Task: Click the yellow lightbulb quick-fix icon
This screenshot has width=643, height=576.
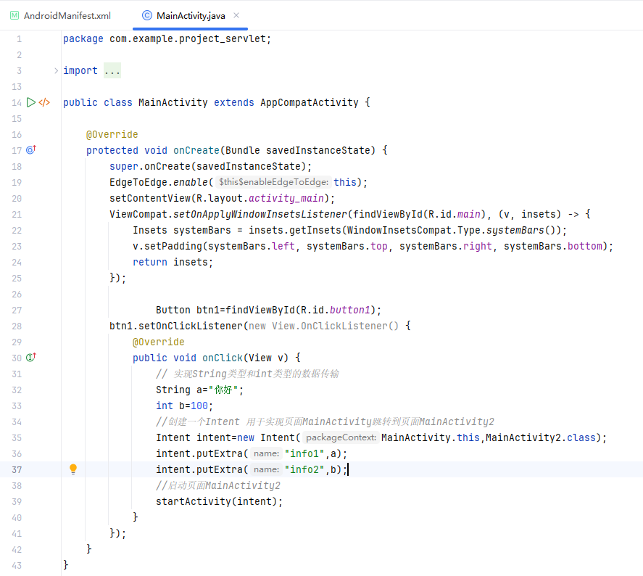Action: pos(73,469)
